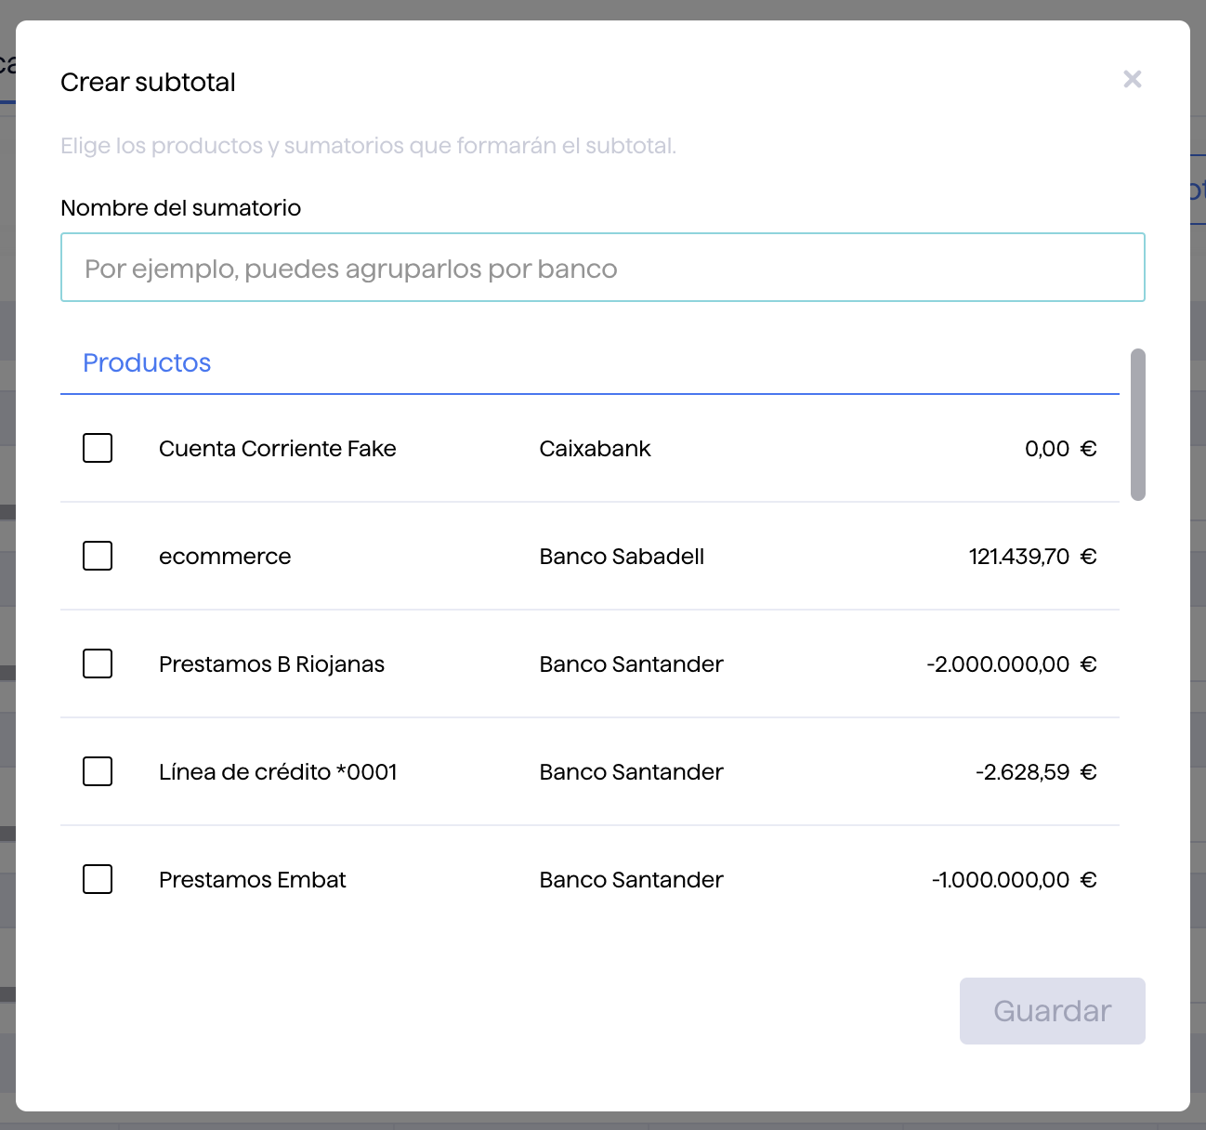Click the 121.439,70 € balance amount
The height and width of the screenshot is (1130, 1206).
point(1031,557)
